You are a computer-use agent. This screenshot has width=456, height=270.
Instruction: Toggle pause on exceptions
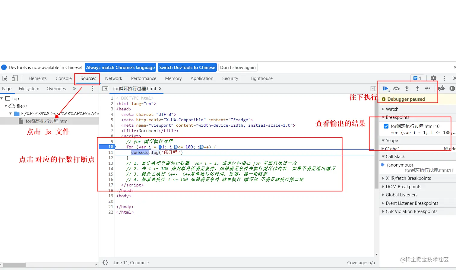pyautogui.click(x=452, y=88)
